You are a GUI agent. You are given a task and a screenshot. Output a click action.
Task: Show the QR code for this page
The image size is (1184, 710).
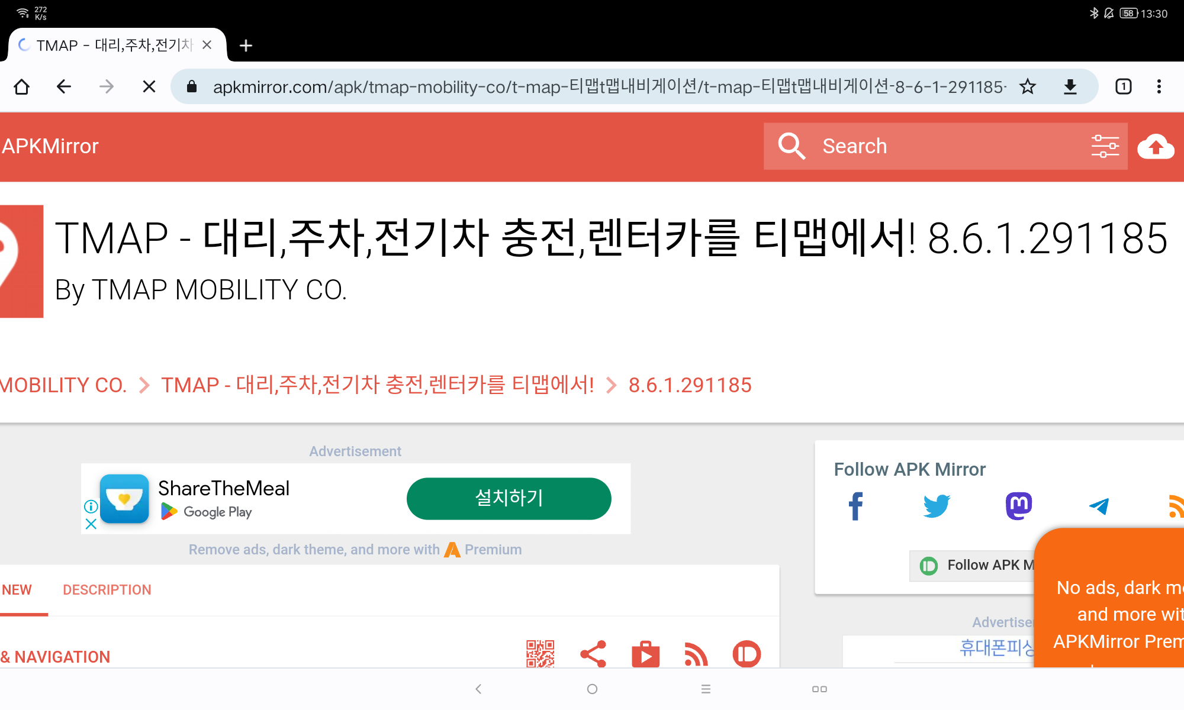pyautogui.click(x=540, y=654)
